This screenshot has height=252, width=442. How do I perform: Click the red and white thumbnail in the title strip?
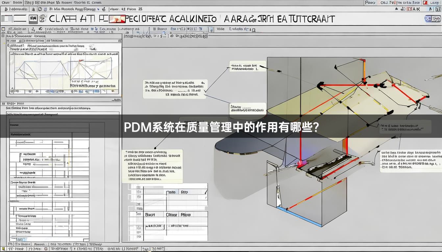click(117, 19)
